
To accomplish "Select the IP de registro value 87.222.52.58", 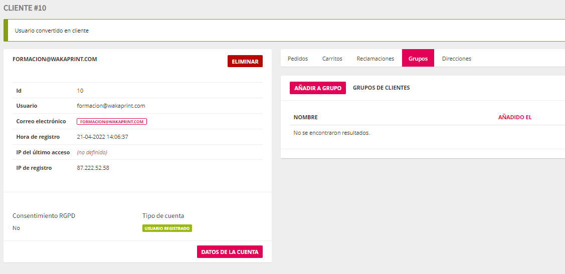I will coord(93,168).
